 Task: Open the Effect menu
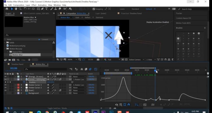click(34, 5)
